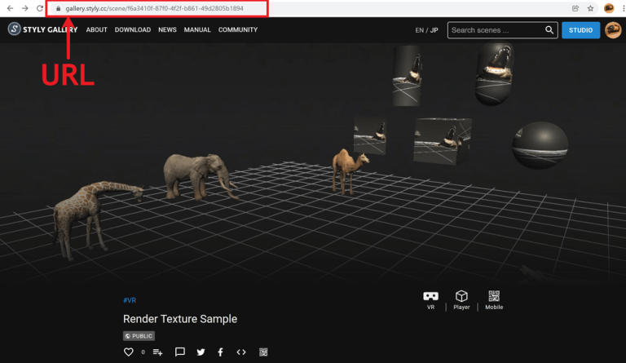Share scene on Facebook
The height and width of the screenshot is (363, 626).
coord(220,352)
